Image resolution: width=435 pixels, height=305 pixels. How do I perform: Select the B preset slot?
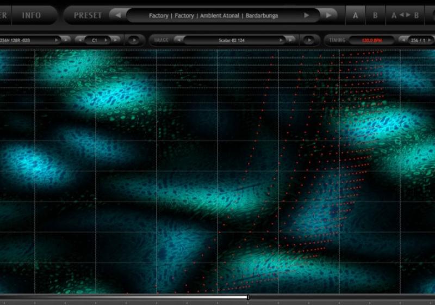tap(375, 16)
